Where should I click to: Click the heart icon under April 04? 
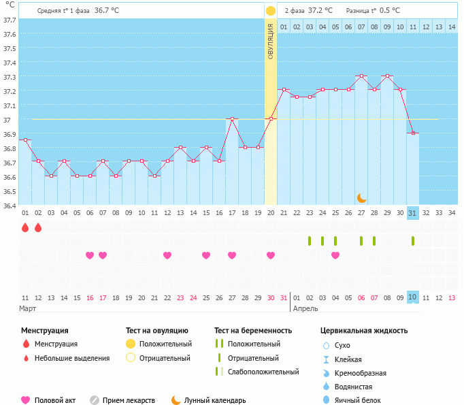click(335, 255)
